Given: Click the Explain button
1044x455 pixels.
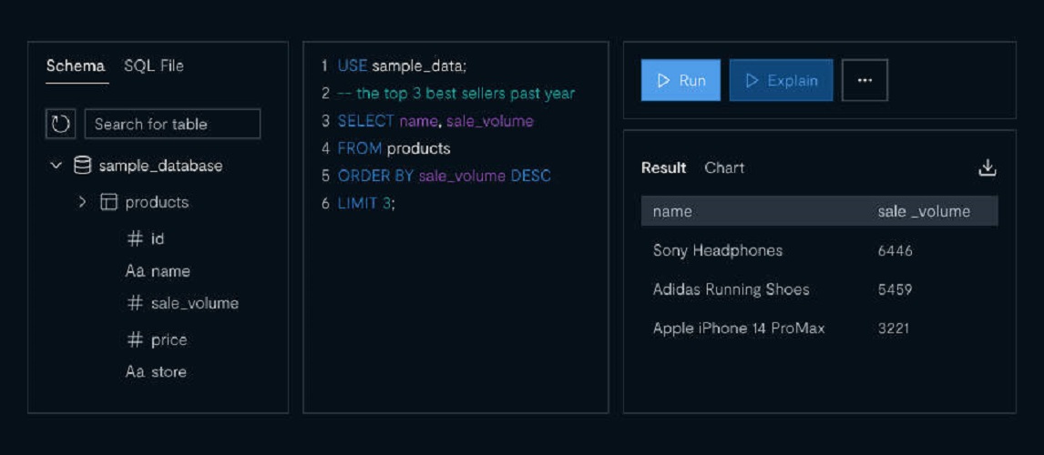Looking at the screenshot, I should tap(781, 80).
